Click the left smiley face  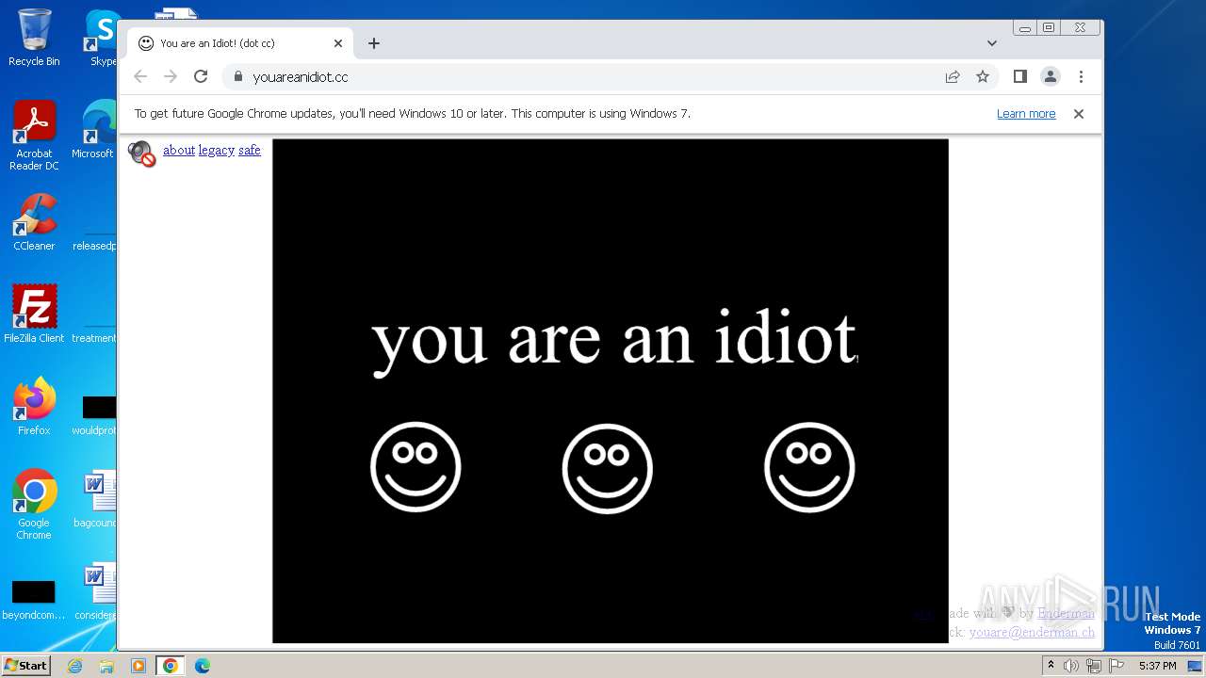[416, 467]
